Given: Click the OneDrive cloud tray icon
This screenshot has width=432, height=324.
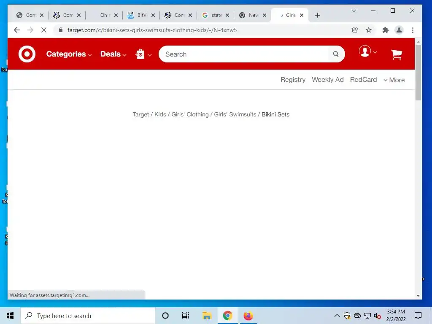Looking at the screenshot, I should pos(357,316).
